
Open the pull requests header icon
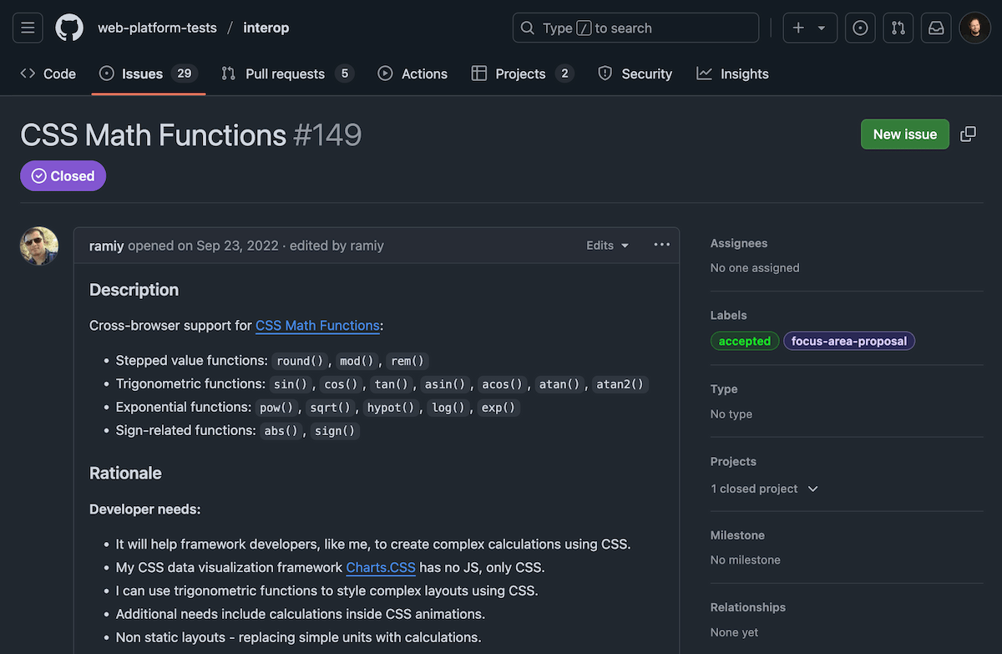pos(898,28)
